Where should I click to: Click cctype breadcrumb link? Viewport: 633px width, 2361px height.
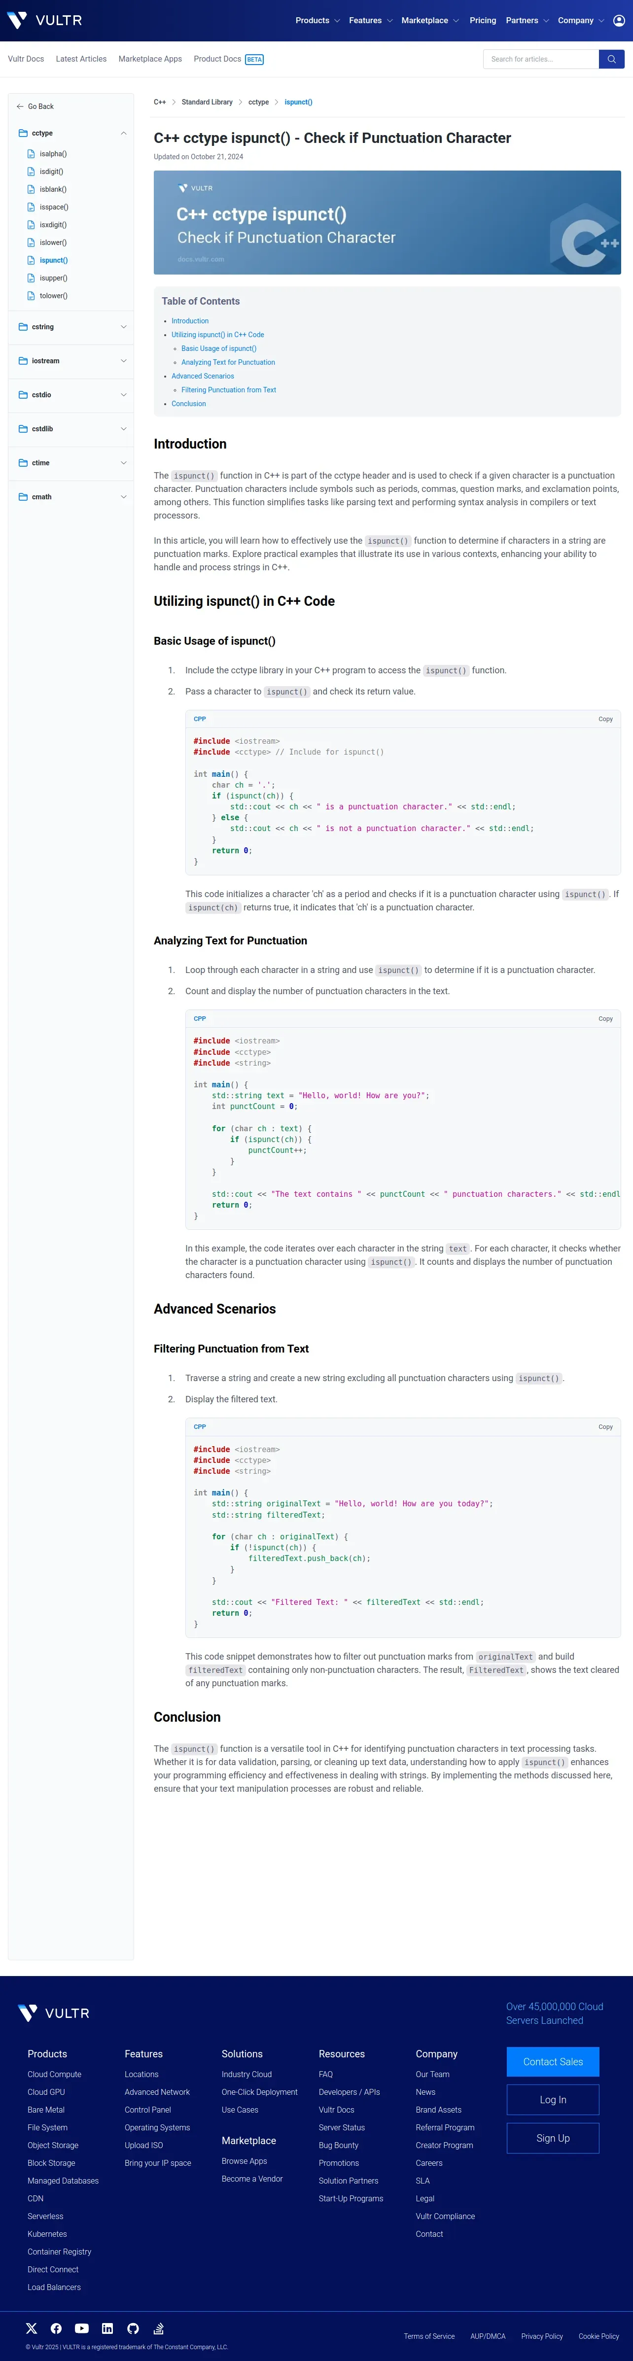click(258, 102)
